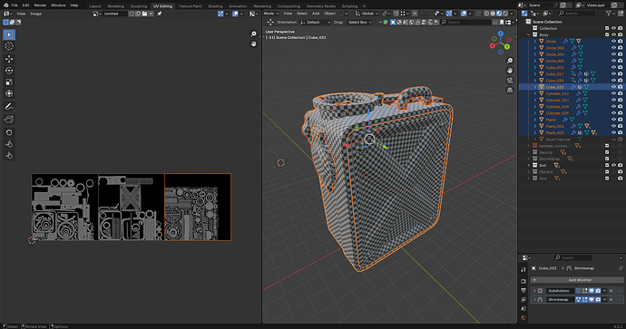
Task: Select the Pinch tool in UV editor
Action: (9, 156)
